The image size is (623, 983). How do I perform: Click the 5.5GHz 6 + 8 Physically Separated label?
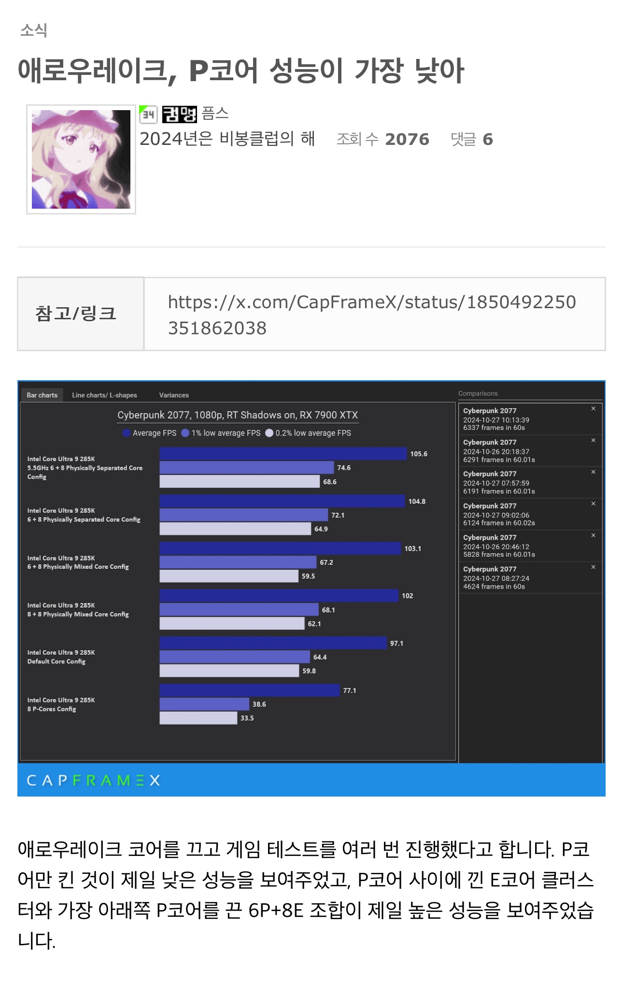(85, 468)
